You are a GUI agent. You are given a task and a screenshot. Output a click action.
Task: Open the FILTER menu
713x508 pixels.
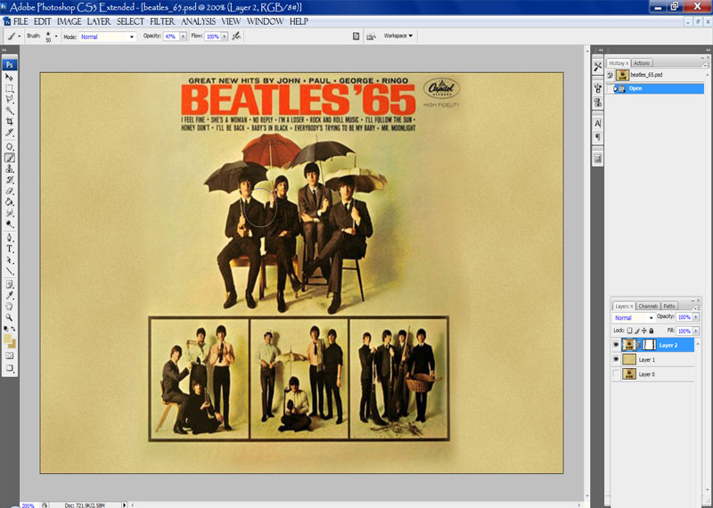162,20
